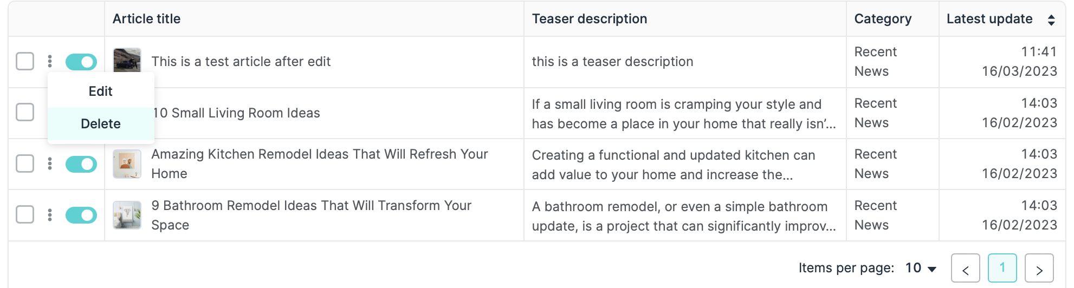Go to previous page arrow
Viewport: 1074px width, 288px height.
click(965, 268)
